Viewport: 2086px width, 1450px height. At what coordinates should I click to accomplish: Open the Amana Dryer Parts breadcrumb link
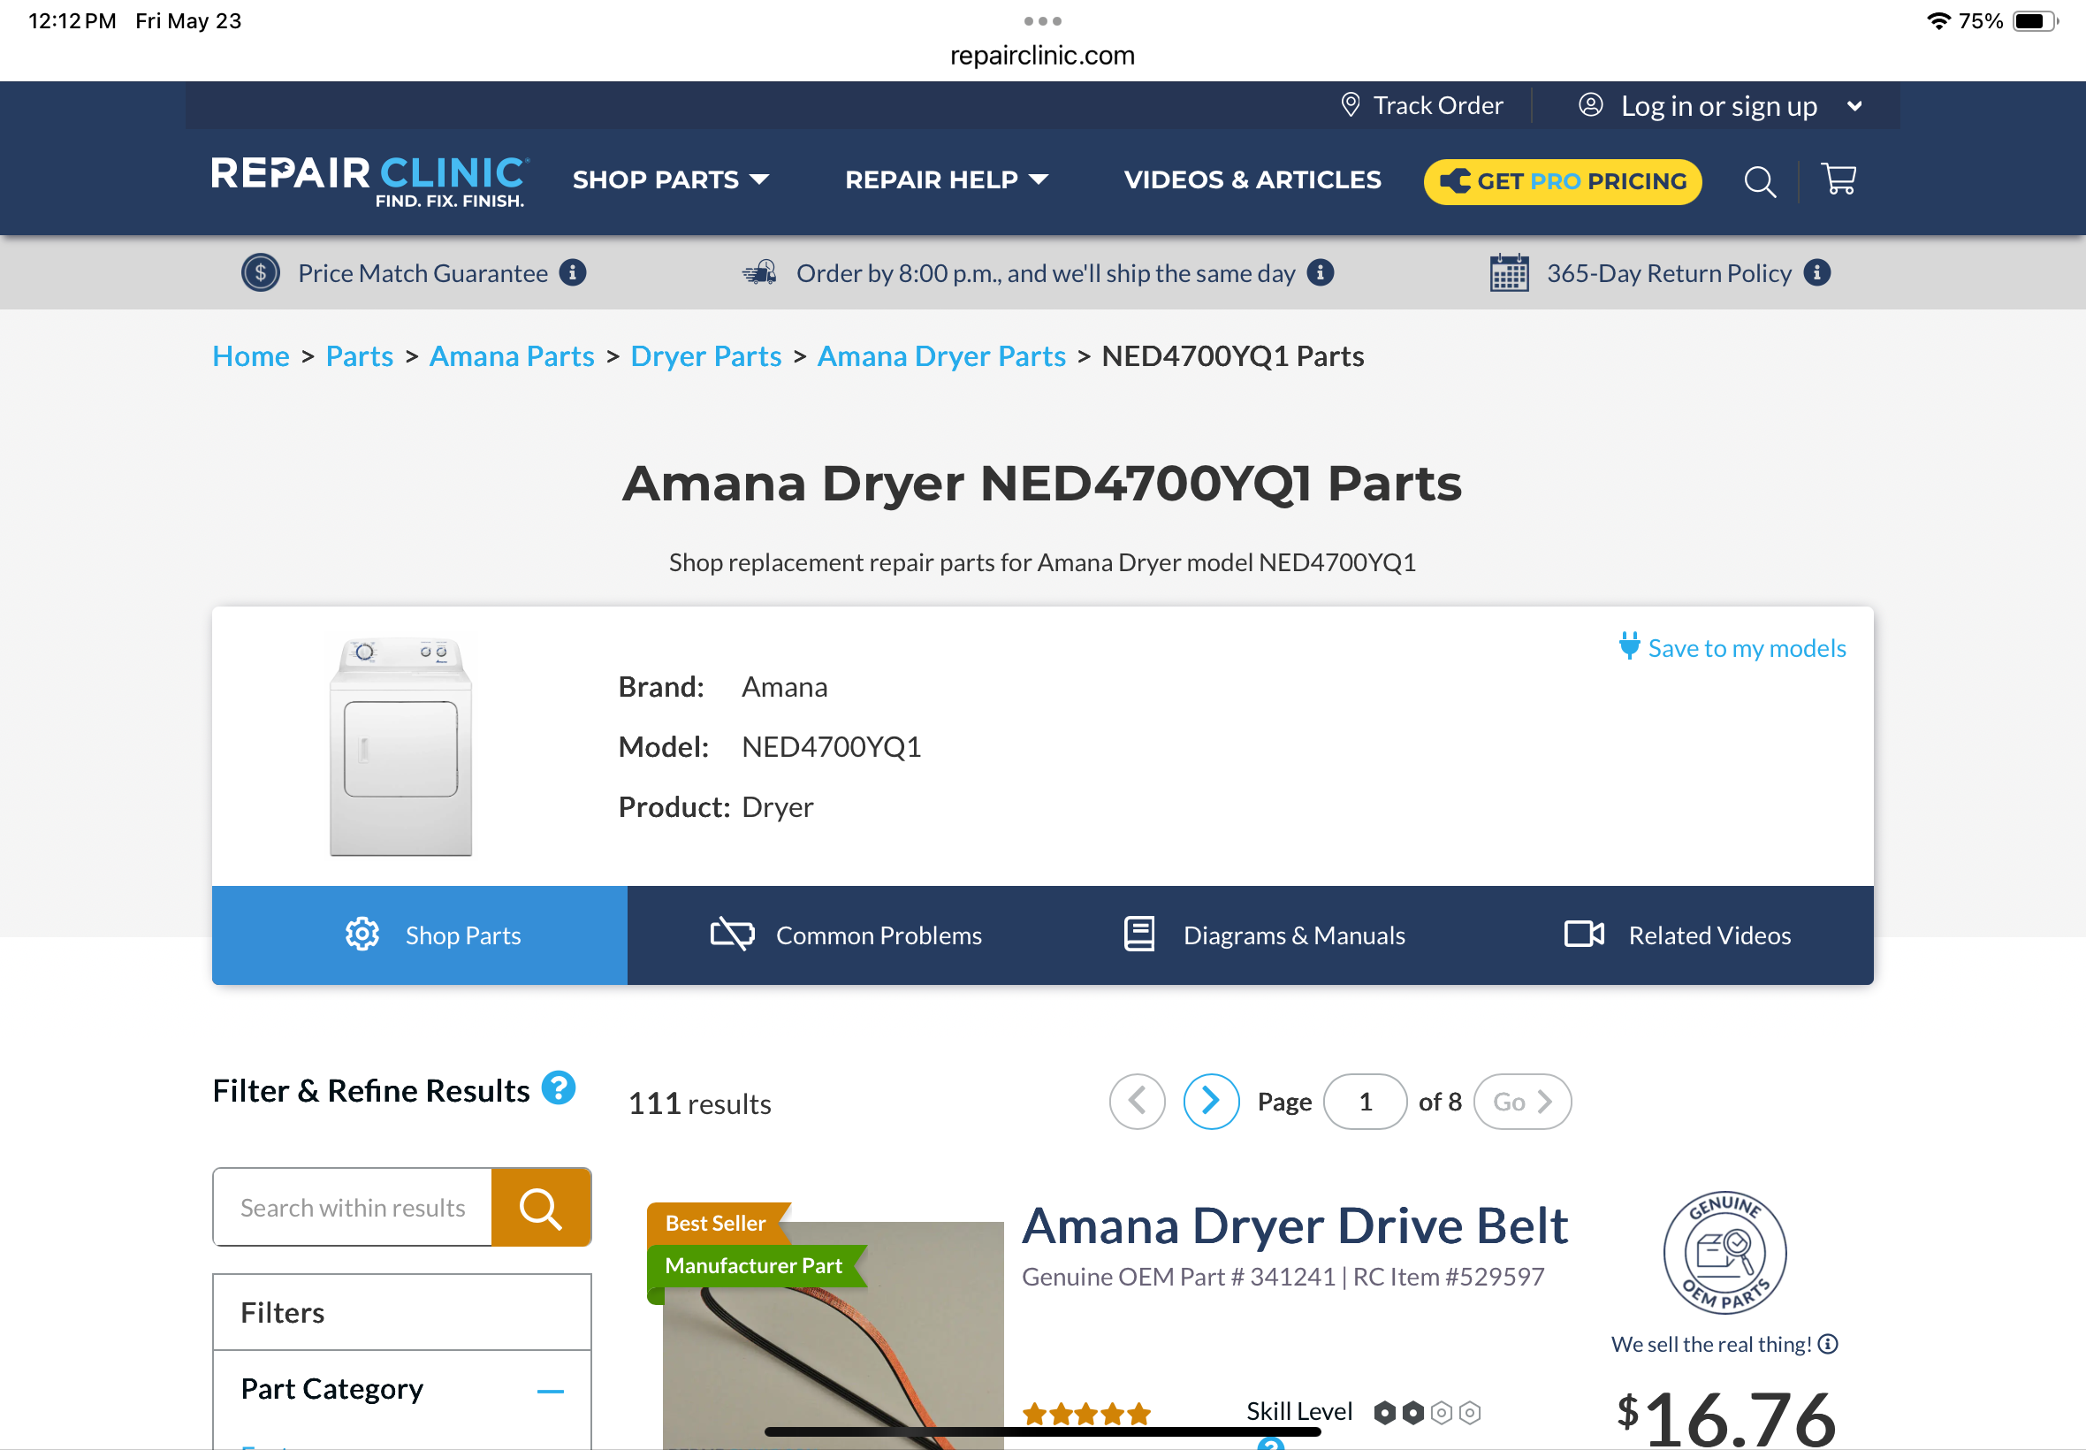[x=940, y=356]
